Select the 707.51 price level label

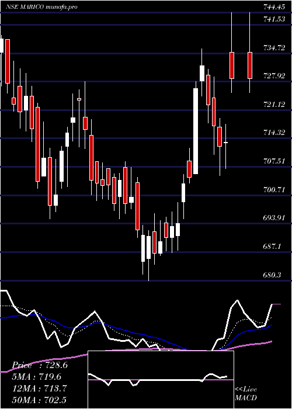coord(274,161)
